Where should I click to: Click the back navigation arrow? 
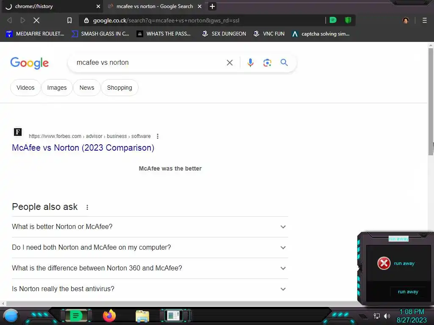[9, 20]
